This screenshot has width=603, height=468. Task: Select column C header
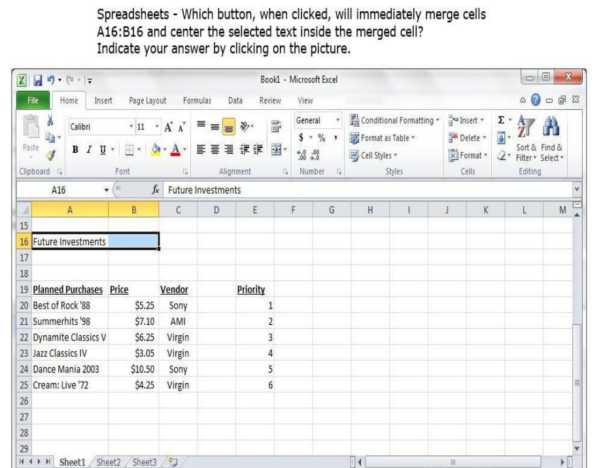(x=178, y=210)
